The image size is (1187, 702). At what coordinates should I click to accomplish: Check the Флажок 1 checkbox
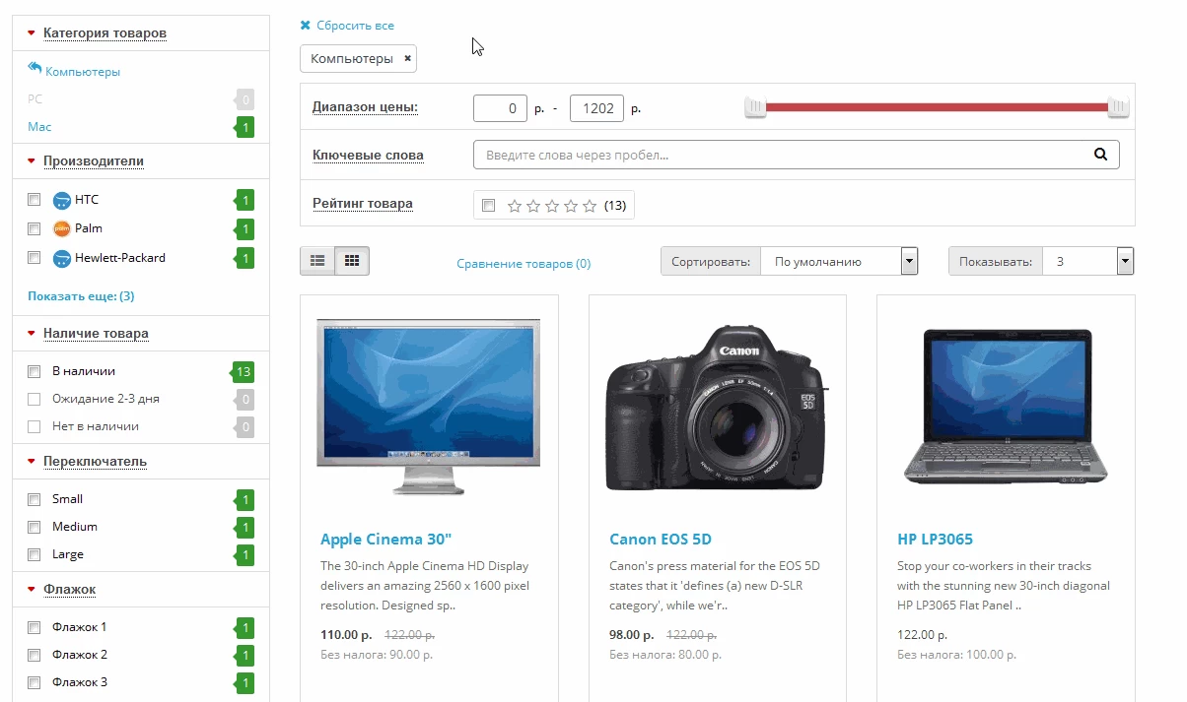coord(35,627)
